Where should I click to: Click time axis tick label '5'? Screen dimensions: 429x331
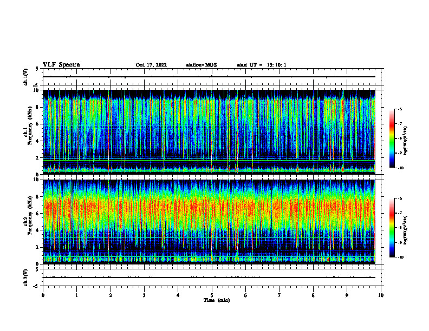pyautogui.click(x=212, y=295)
